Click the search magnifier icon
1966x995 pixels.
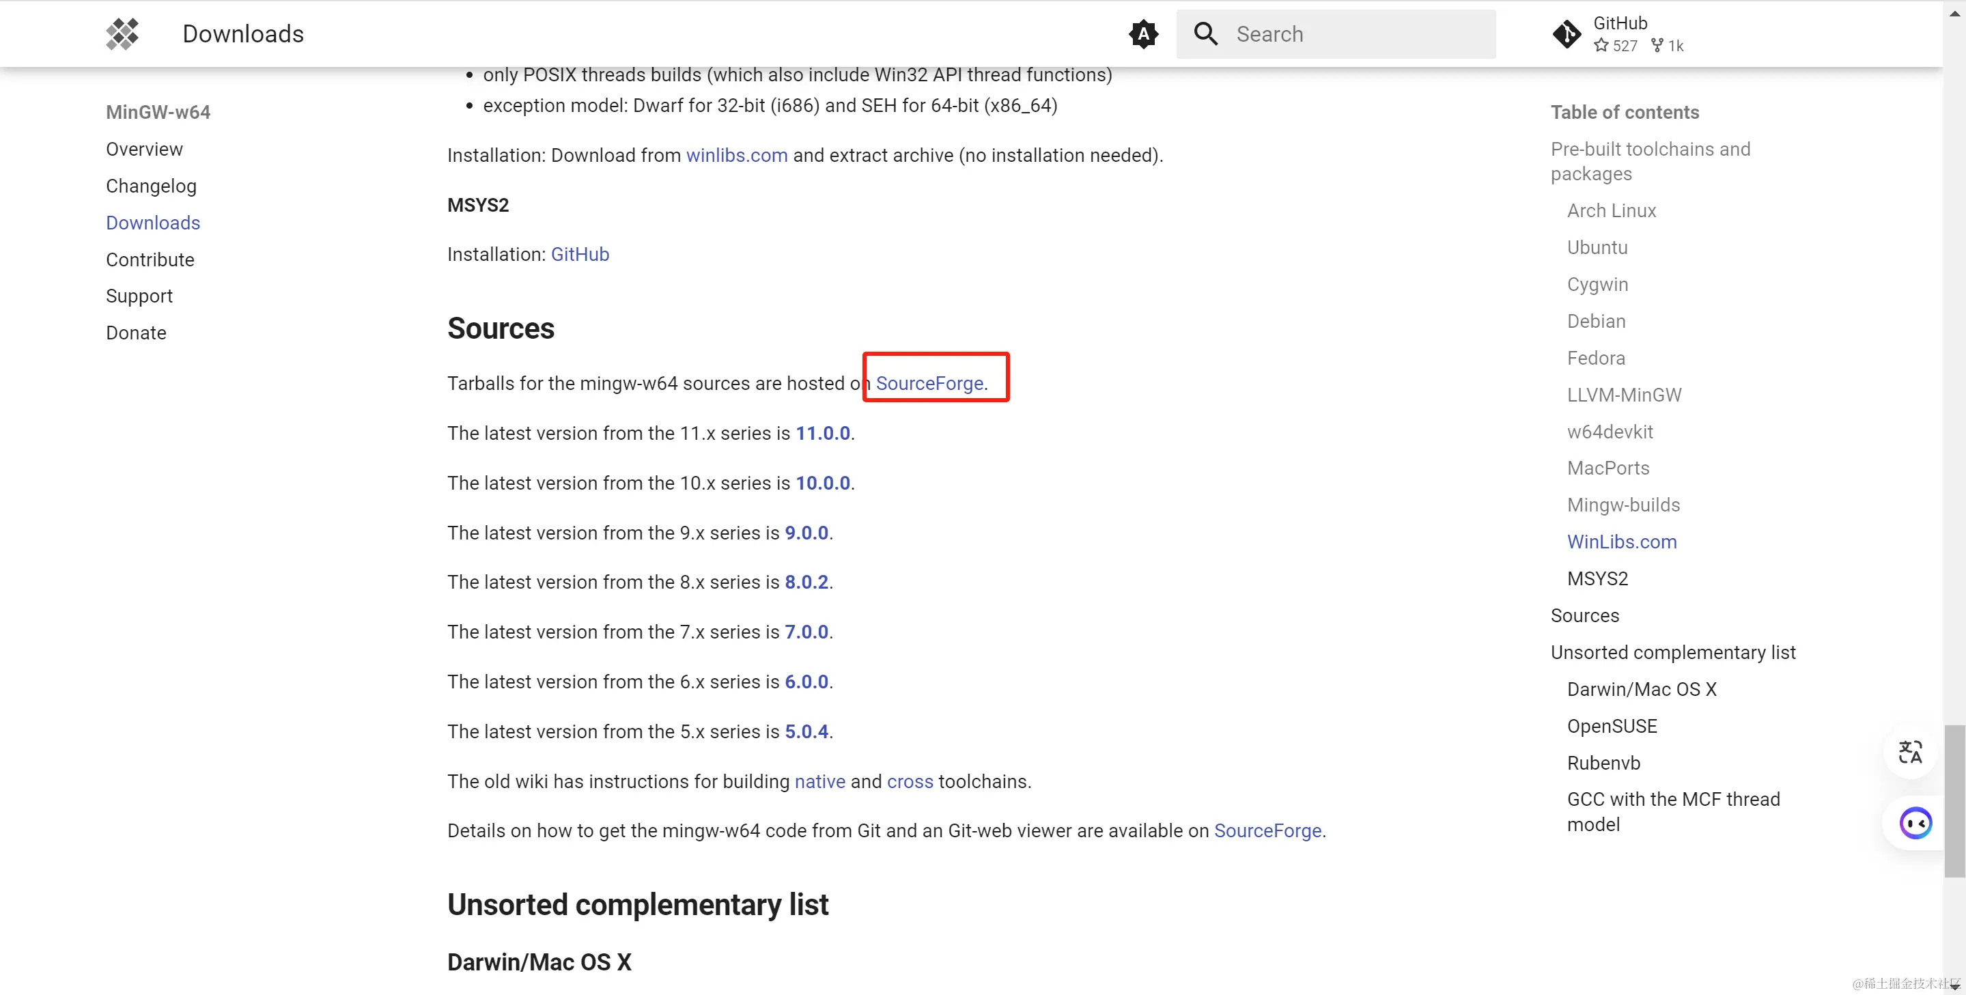1205,33
